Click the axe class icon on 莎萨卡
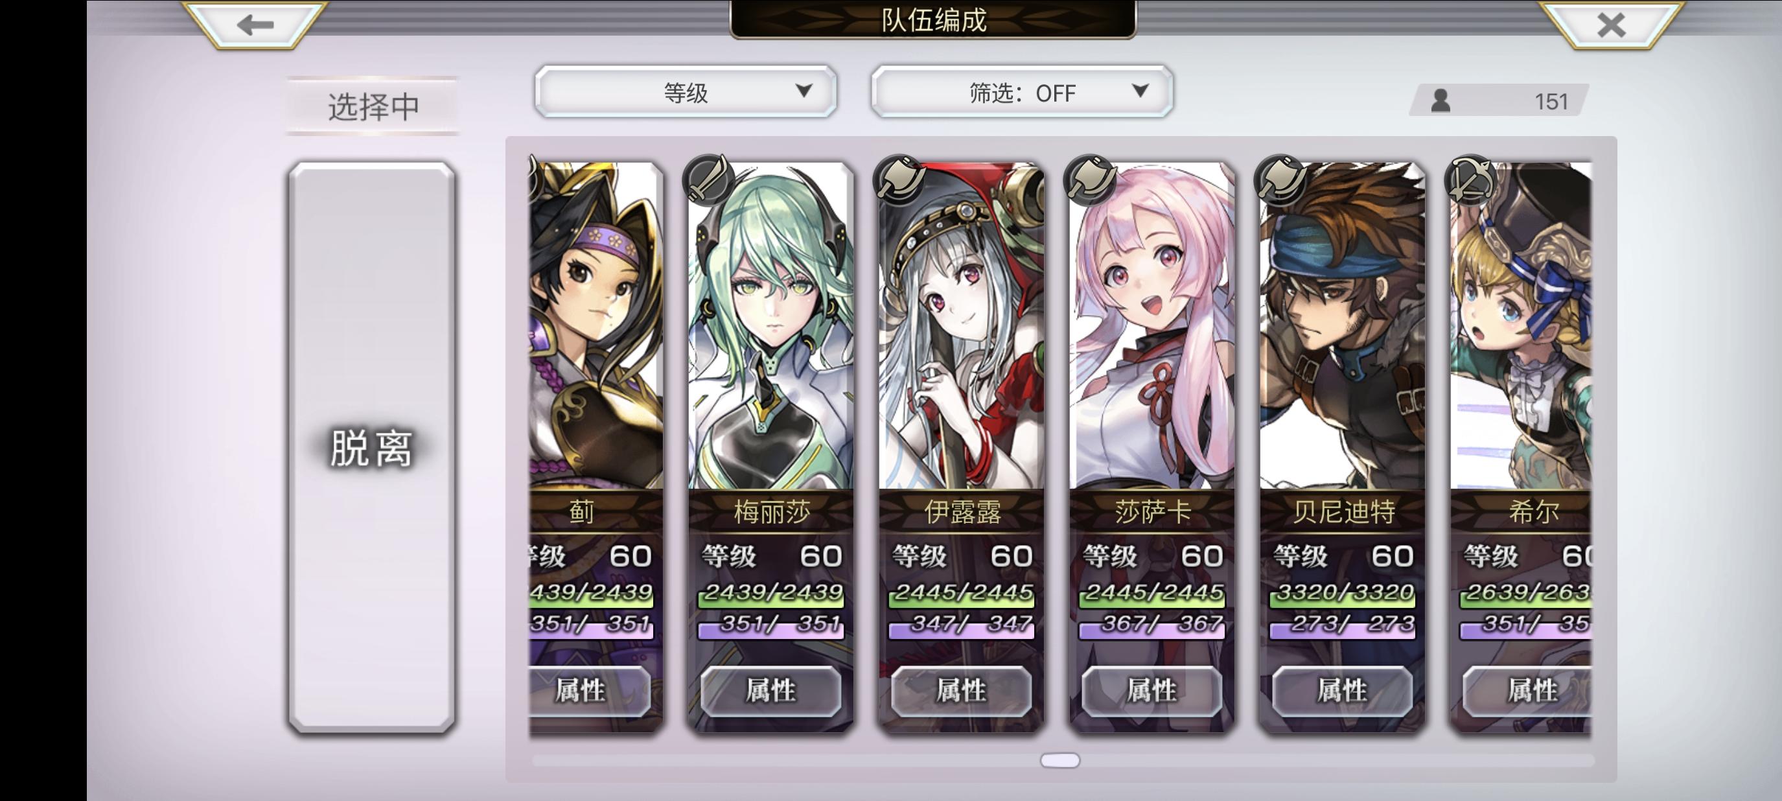This screenshot has height=801, width=1782. [1091, 180]
